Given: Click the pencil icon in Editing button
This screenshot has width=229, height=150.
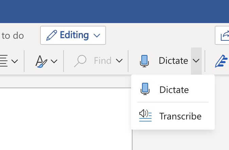Looking at the screenshot, I should coord(52,35).
